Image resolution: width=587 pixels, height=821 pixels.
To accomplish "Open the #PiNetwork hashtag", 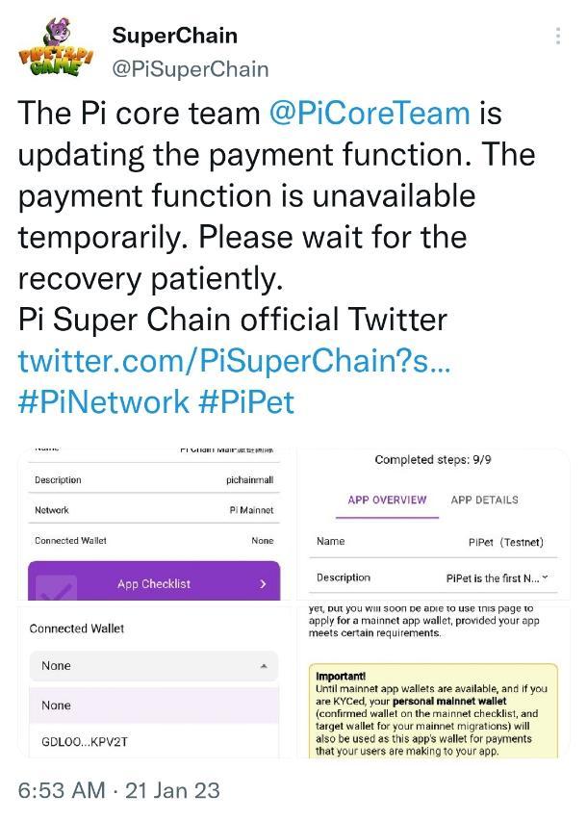I will tap(104, 401).
